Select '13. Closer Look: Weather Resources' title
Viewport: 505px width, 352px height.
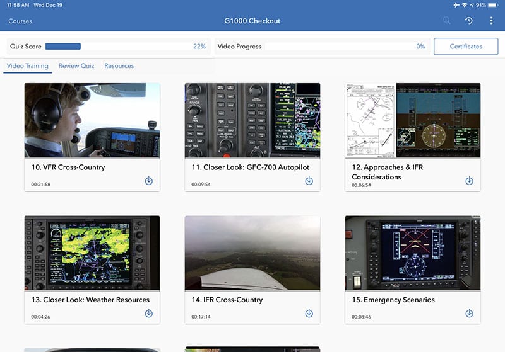90,300
